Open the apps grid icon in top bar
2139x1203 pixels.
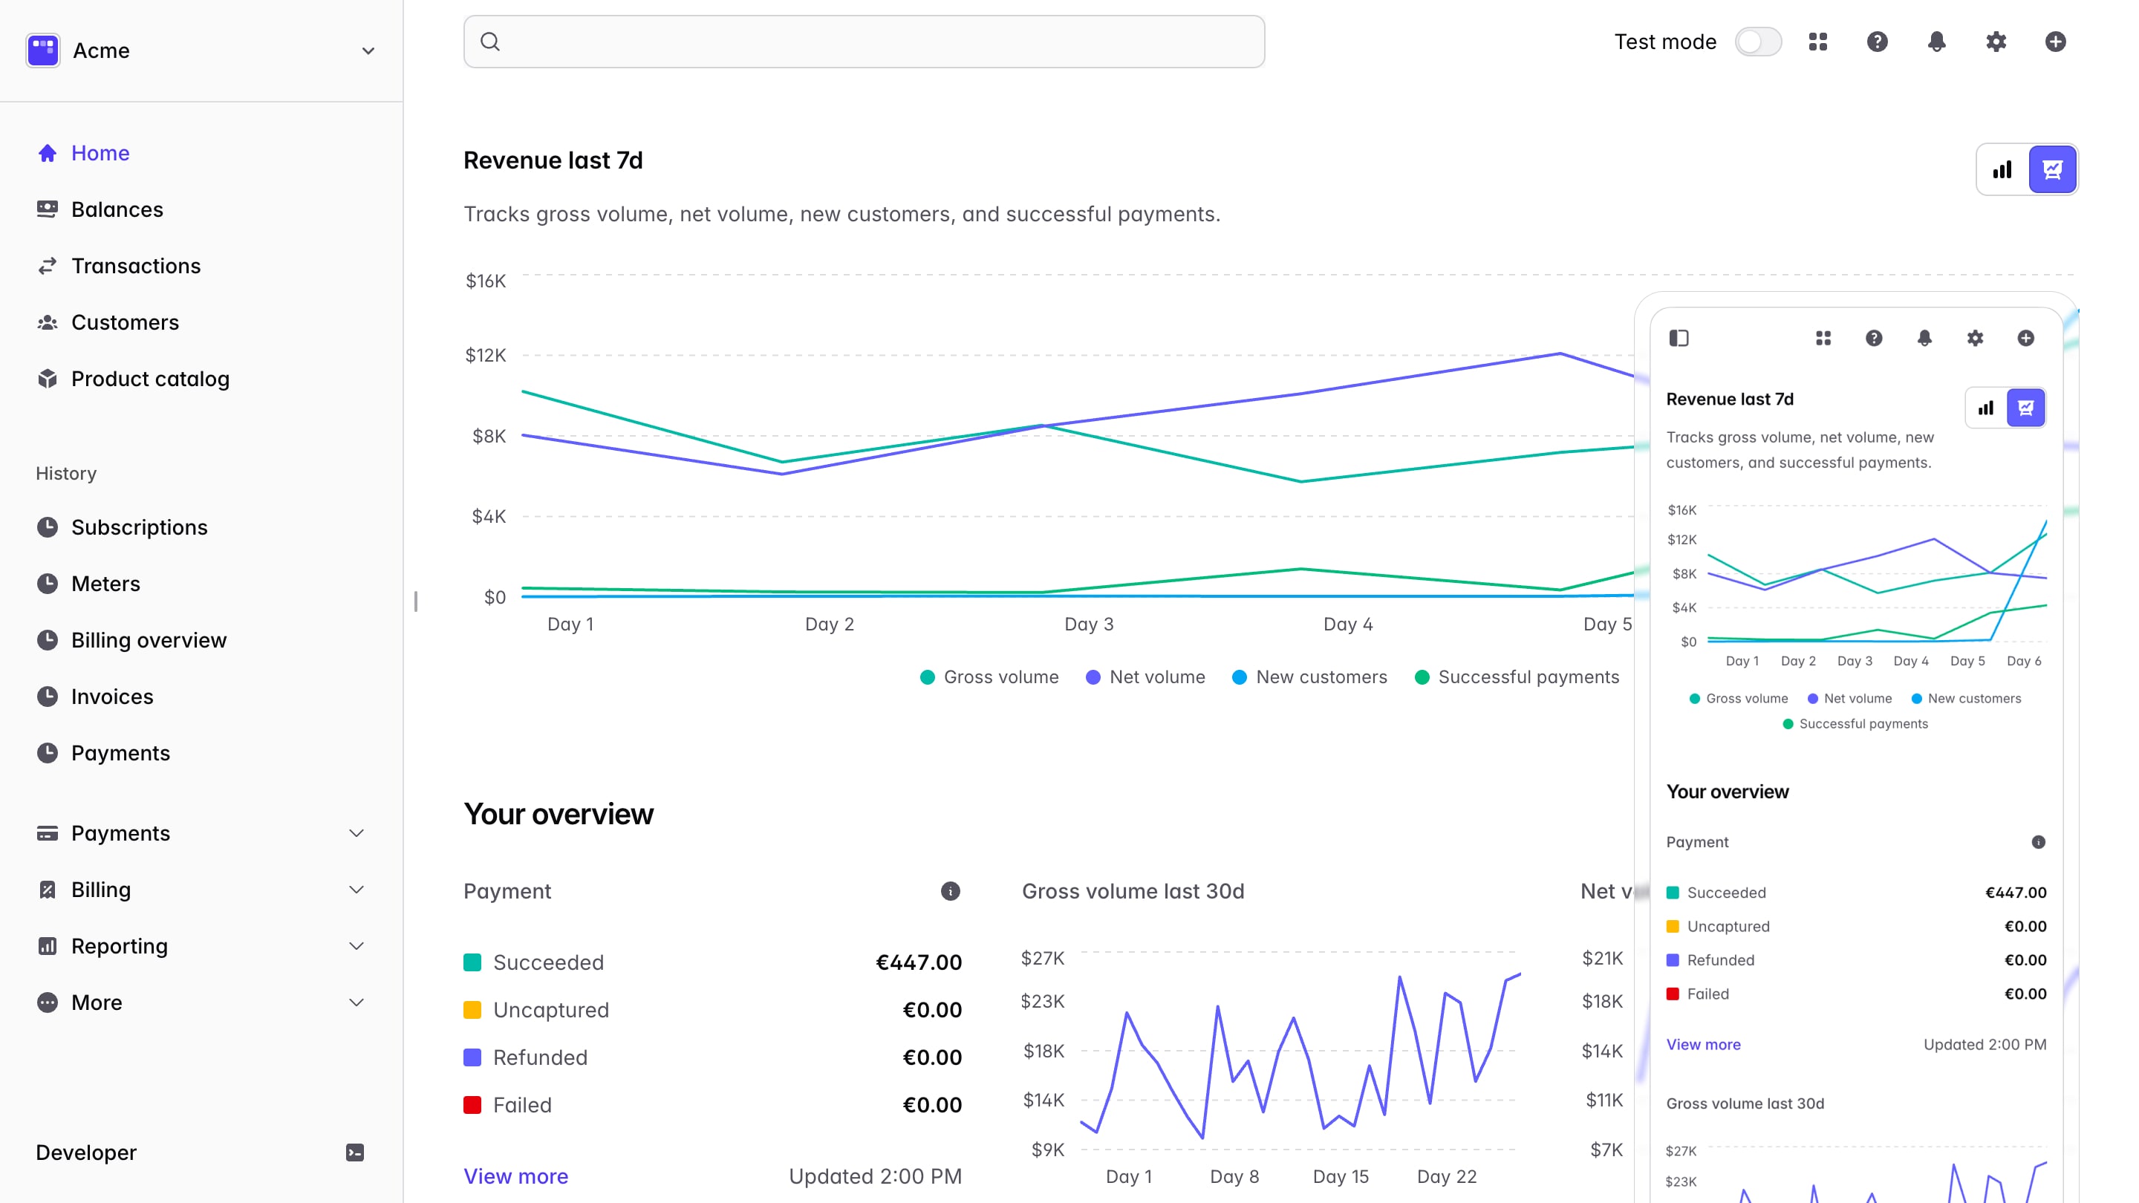pos(1817,42)
